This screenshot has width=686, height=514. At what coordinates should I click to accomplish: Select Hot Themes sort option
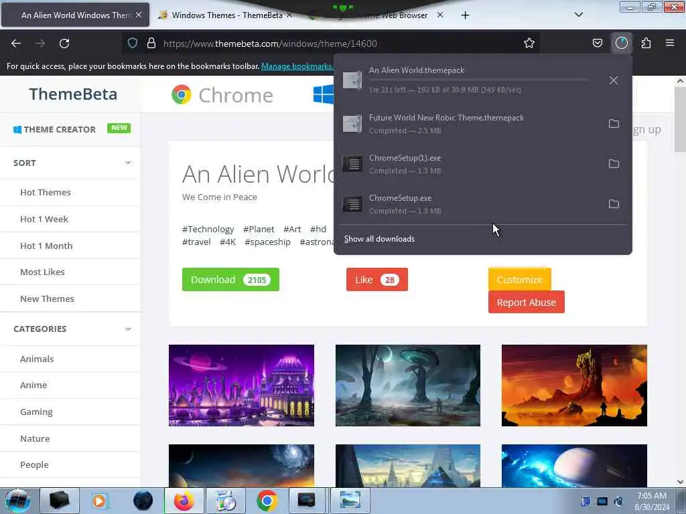pos(46,192)
